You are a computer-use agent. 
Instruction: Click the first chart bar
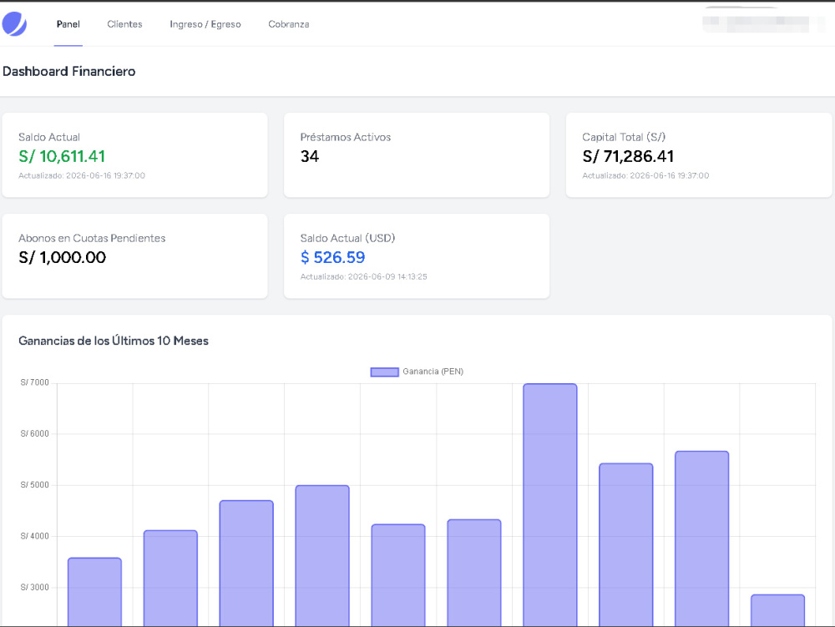(95, 592)
